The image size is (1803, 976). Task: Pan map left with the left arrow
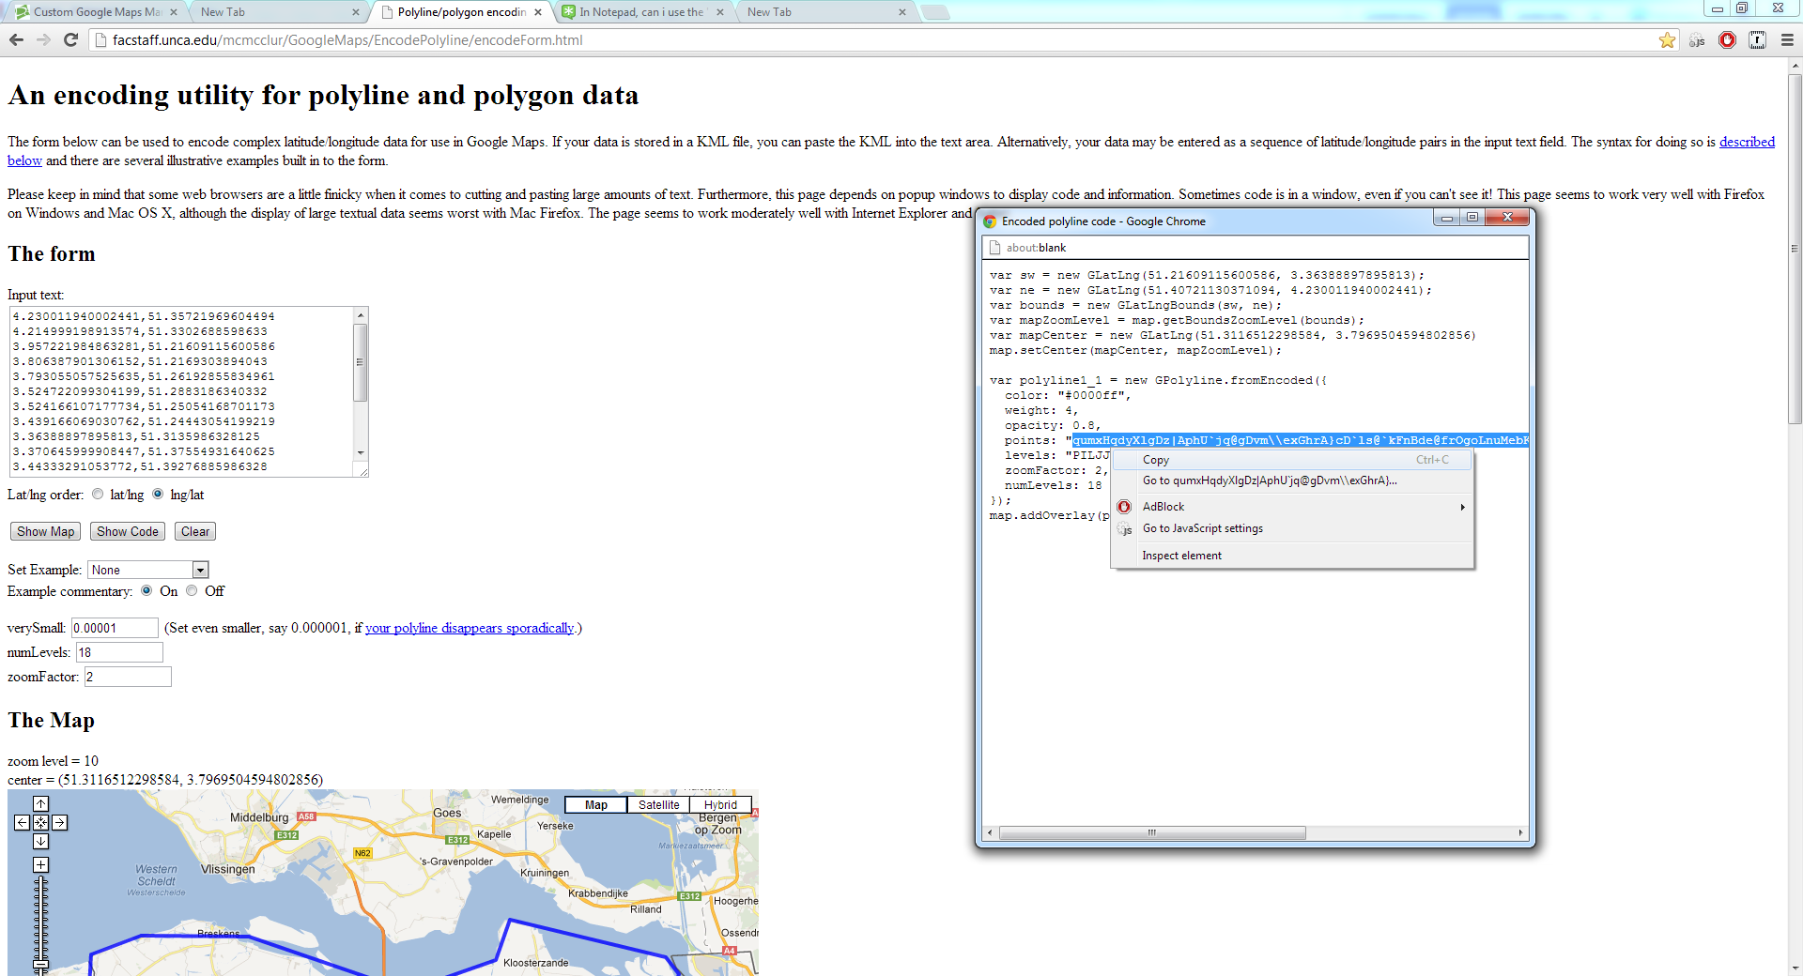pyautogui.click(x=22, y=822)
